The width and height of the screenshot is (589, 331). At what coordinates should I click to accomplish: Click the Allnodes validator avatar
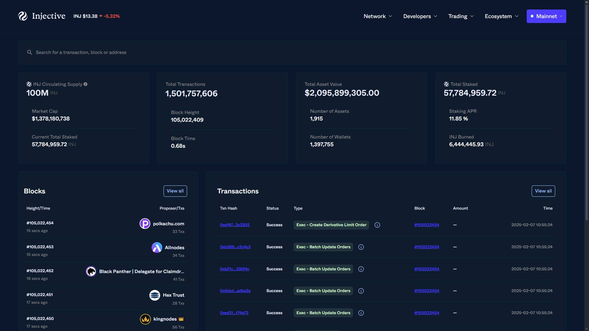click(x=157, y=248)
